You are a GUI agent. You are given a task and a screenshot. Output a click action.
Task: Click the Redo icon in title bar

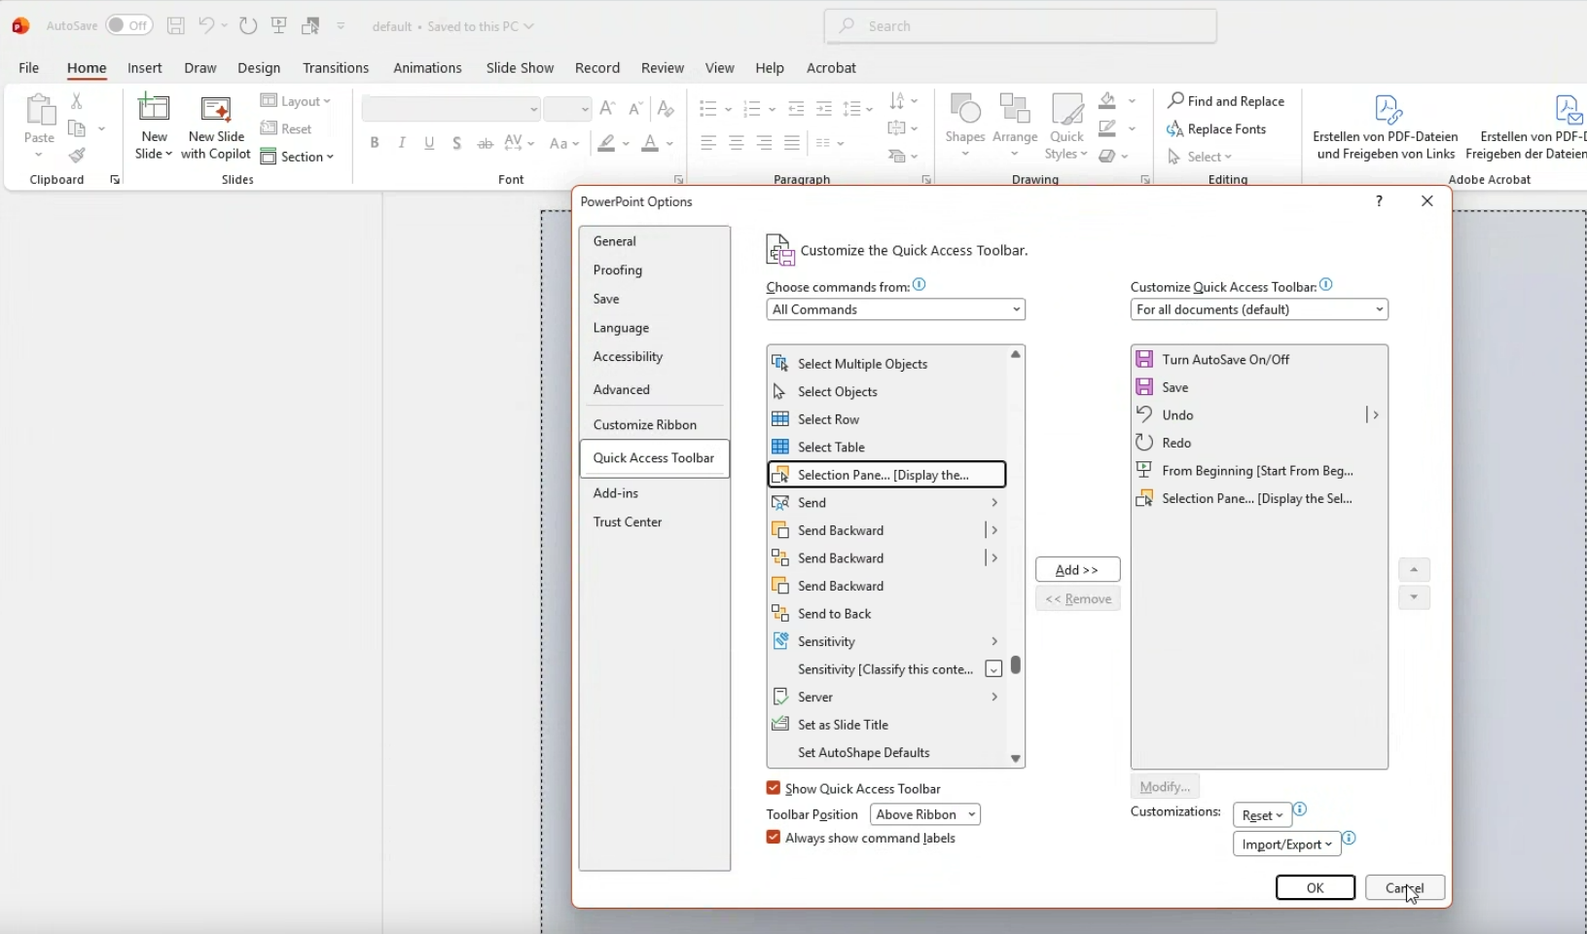point(248,26)
